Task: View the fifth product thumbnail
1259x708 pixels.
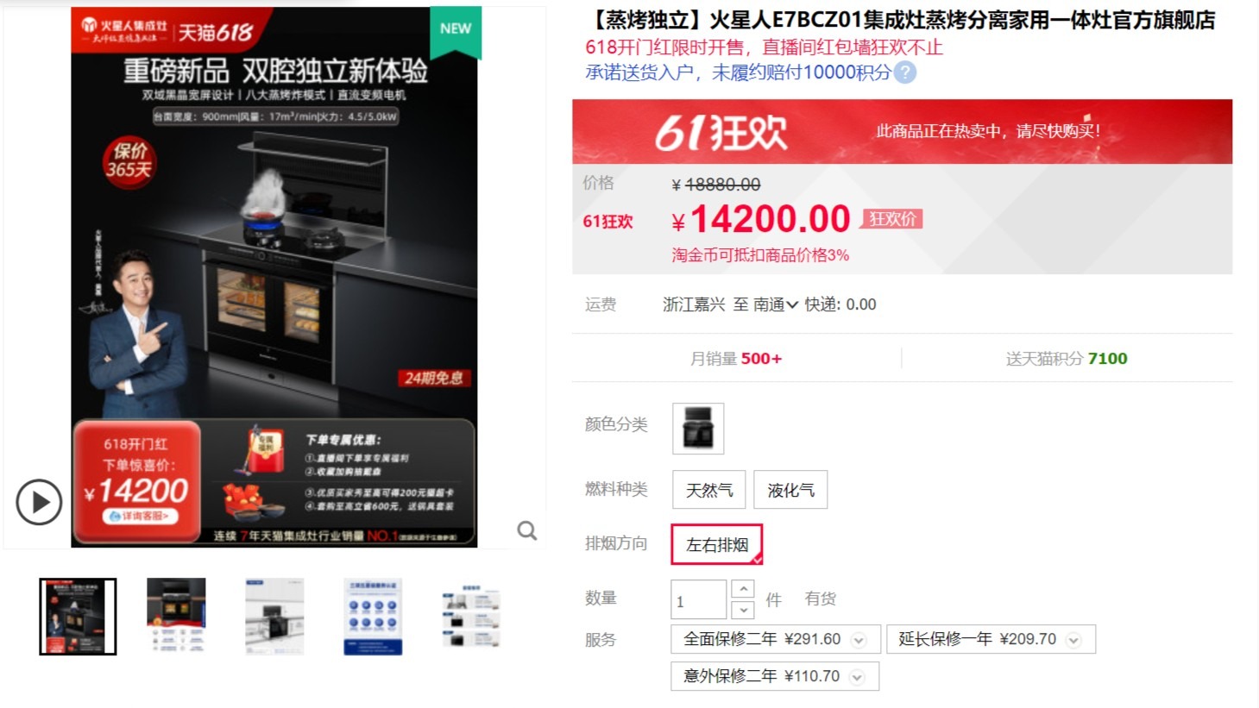Action: click(x=471, y=617)
